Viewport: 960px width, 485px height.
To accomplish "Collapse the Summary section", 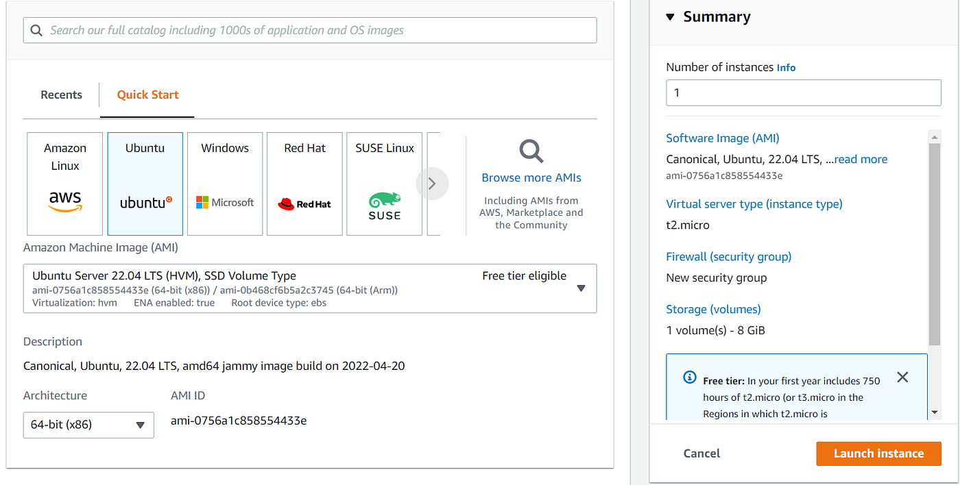I will [670, 16].
